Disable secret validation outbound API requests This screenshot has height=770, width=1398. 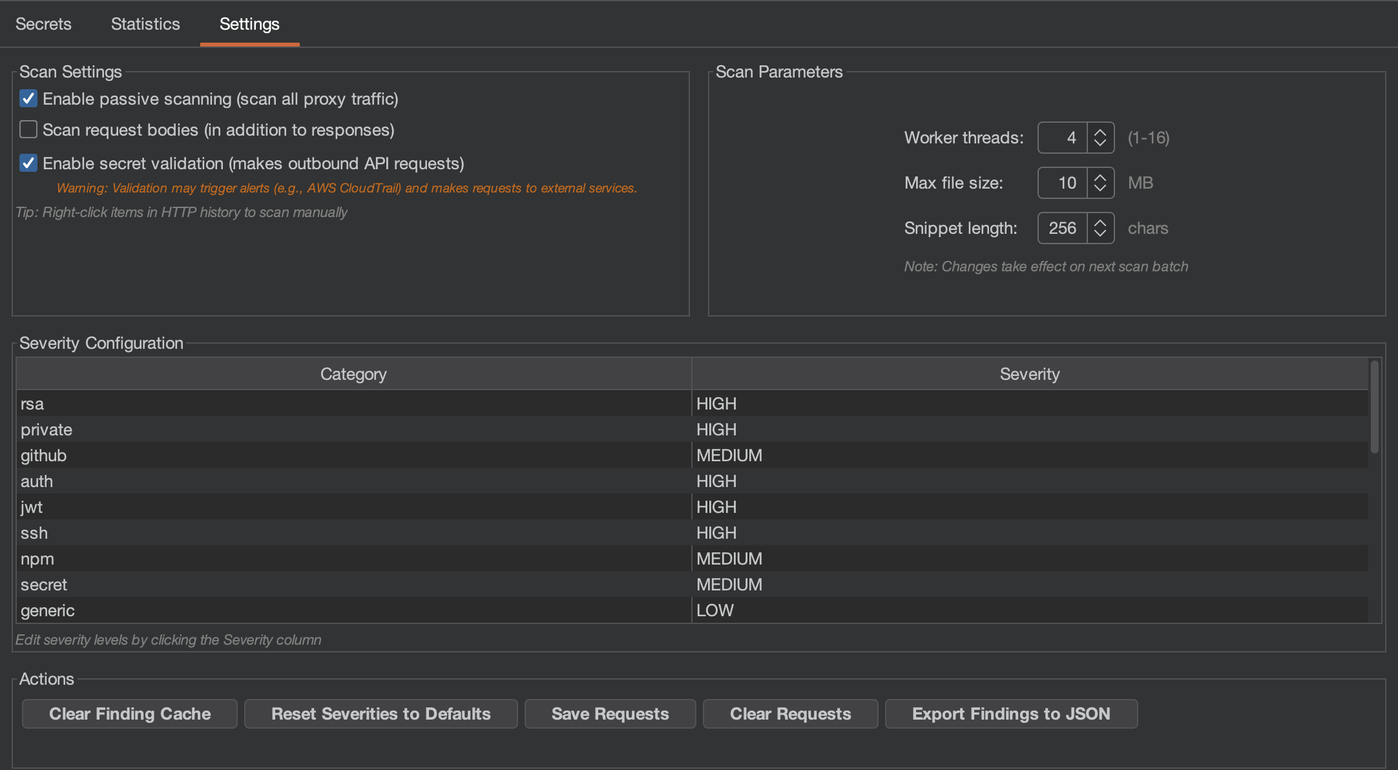coord(28,163)
